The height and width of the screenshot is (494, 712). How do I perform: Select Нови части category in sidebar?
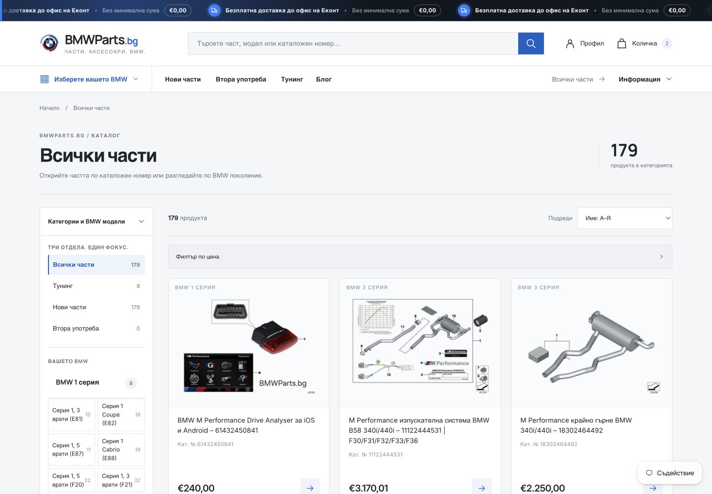96,307
